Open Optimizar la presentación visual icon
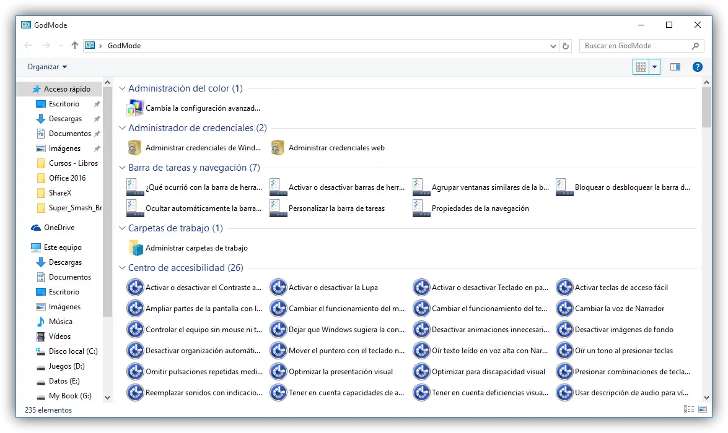Image resolution: width=728 pixels, height=433 pixels. (278, 371)
